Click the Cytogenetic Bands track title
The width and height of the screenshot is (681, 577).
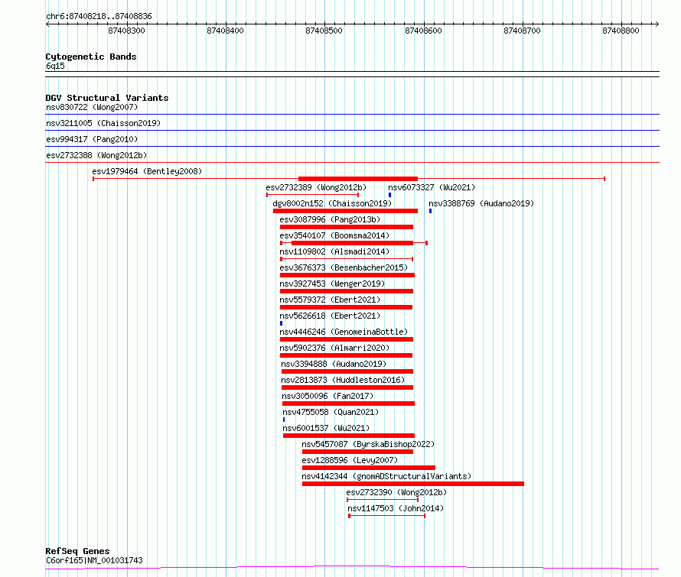pos(91,57)
